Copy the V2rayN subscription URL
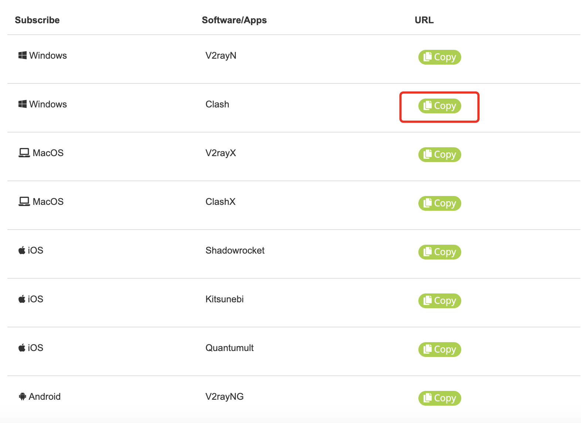The image size is (581, 423). (439, 57)
